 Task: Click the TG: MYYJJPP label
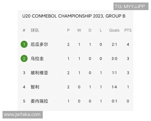[130, 6]
